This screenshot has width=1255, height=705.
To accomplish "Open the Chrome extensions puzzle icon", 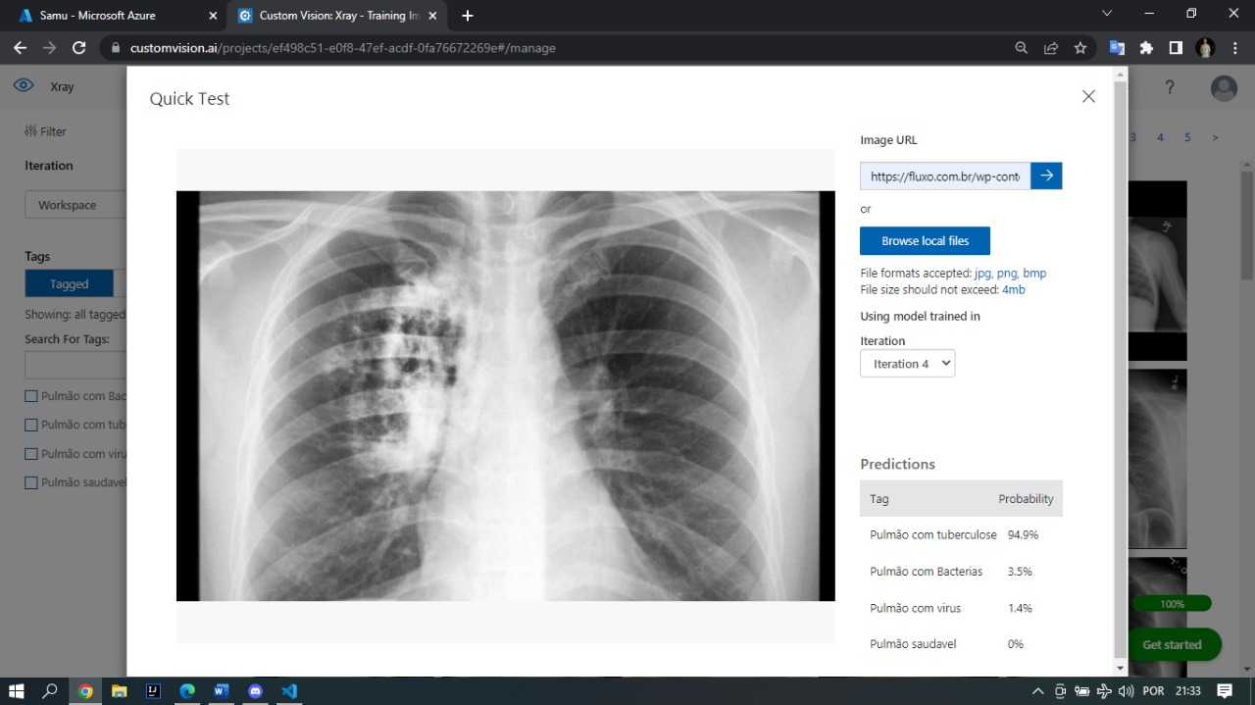I will (x=1145, y=47).
